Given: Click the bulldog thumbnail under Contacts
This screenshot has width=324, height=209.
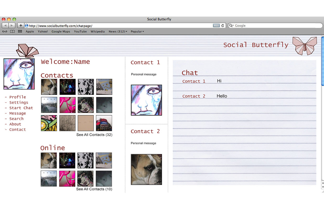Looking at the screenshot, I should 49,87.
